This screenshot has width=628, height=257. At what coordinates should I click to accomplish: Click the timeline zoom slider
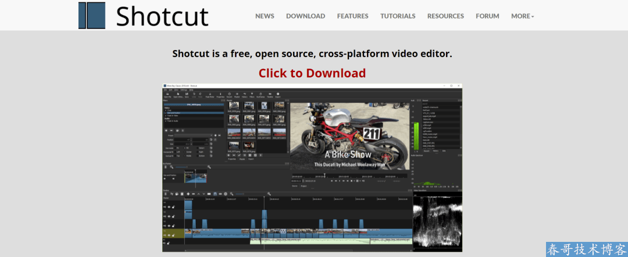click(240, 194)
